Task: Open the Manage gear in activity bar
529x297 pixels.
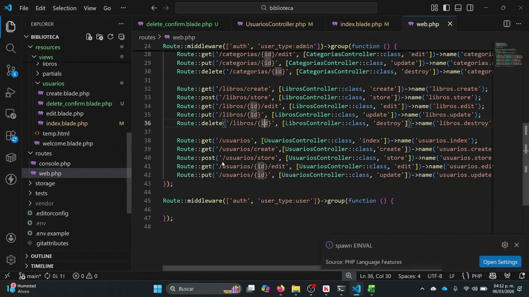Action: (11, 260)
